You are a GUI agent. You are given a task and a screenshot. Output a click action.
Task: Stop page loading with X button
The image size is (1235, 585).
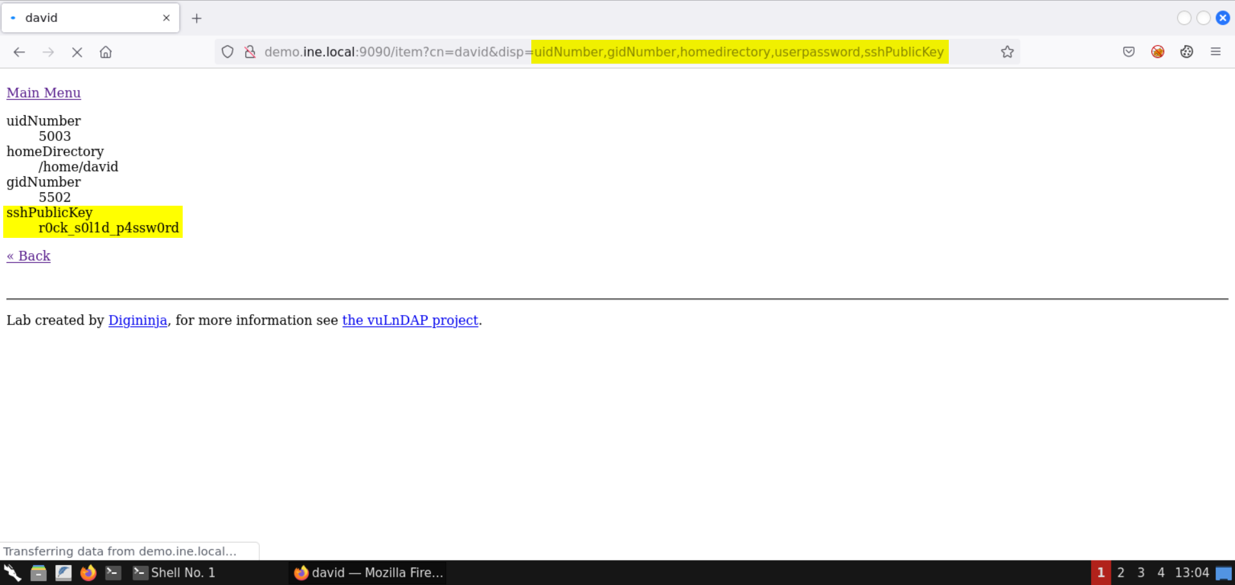tap(77, 52)
